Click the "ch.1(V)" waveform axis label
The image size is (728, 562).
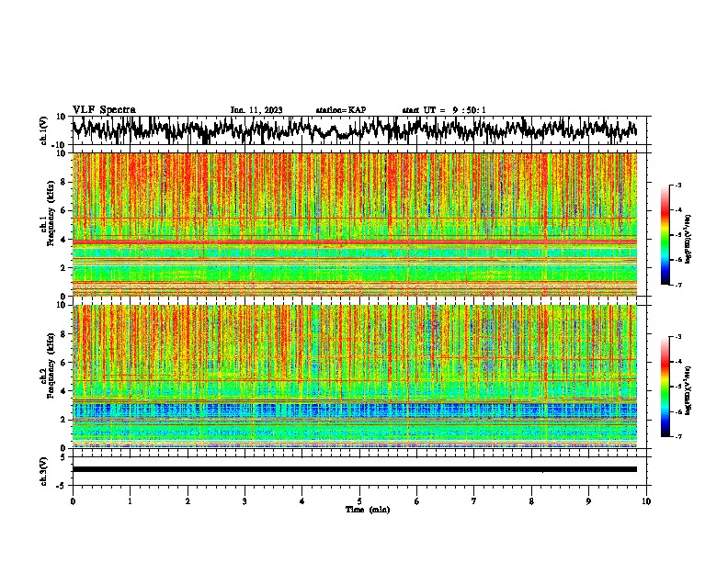click(x=44, y=130)
